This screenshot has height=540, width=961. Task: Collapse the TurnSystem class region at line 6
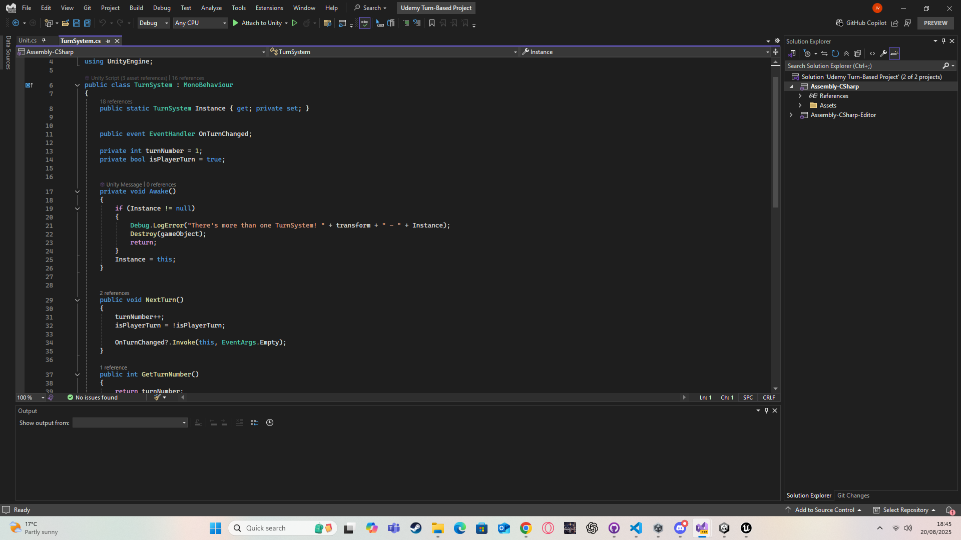(x=77, y=85)
